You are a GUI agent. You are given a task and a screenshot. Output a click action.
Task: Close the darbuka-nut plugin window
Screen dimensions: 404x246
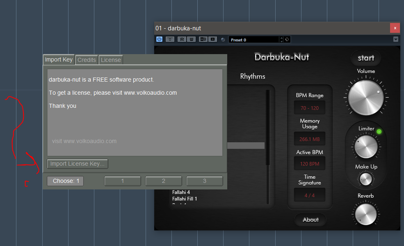tap(395, 28)
